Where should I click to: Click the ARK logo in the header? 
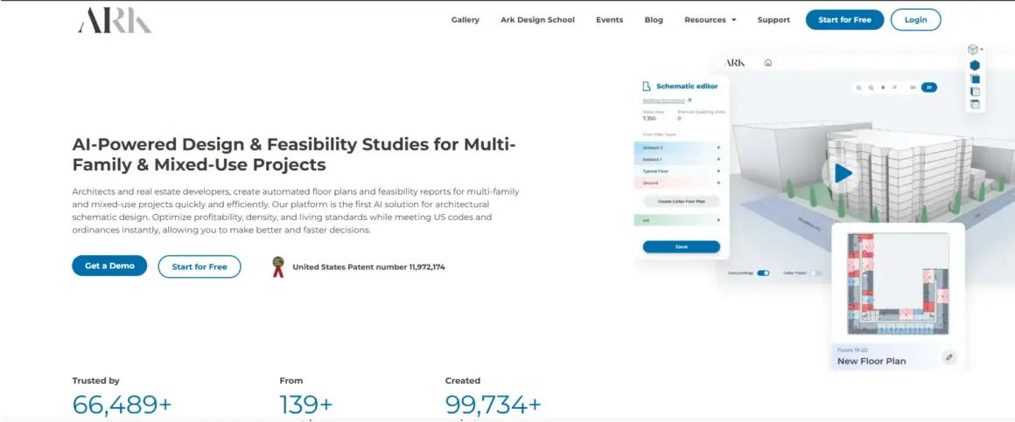pyautogui.click(x=115, y=21)
